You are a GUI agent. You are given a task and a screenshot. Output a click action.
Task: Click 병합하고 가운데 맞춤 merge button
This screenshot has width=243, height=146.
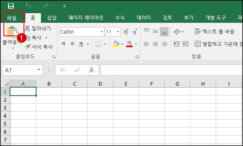tap(218, 44)
